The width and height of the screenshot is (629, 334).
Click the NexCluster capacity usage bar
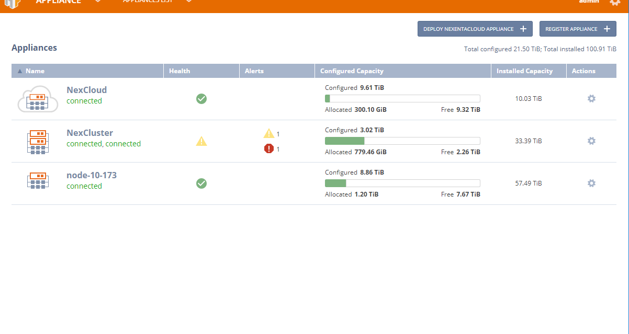click(x=402, y=141)
